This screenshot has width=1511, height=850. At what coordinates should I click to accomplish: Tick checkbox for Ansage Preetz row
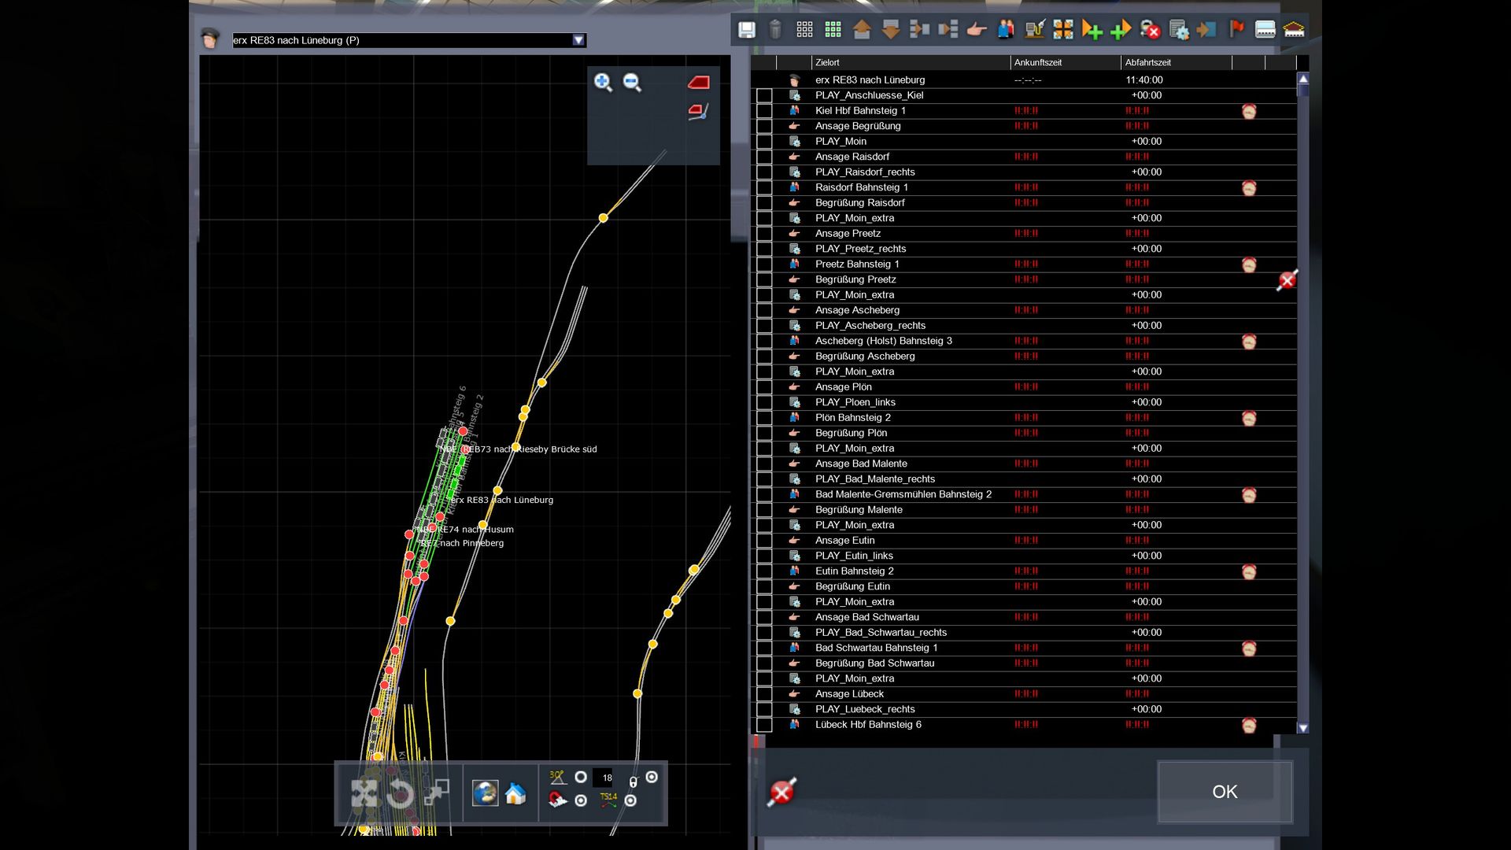point(764,234)
